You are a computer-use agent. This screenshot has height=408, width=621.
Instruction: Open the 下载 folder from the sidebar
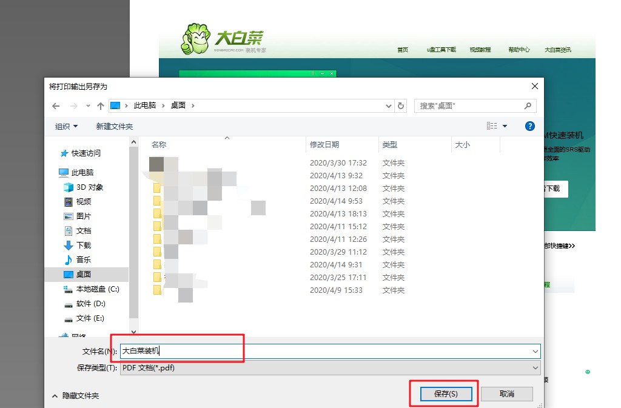point(84,245)
